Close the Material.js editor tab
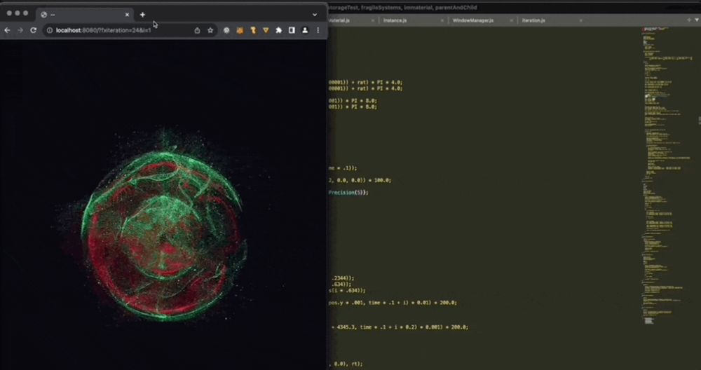 (373, 20)
